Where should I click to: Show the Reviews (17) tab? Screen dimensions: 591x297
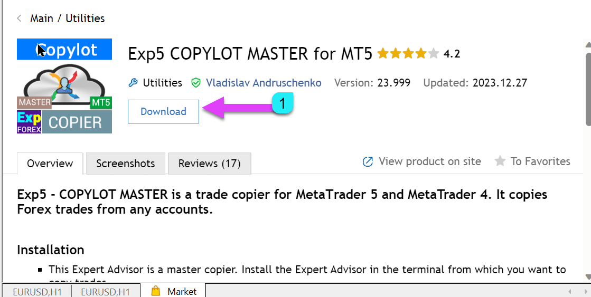click(209, 164)
